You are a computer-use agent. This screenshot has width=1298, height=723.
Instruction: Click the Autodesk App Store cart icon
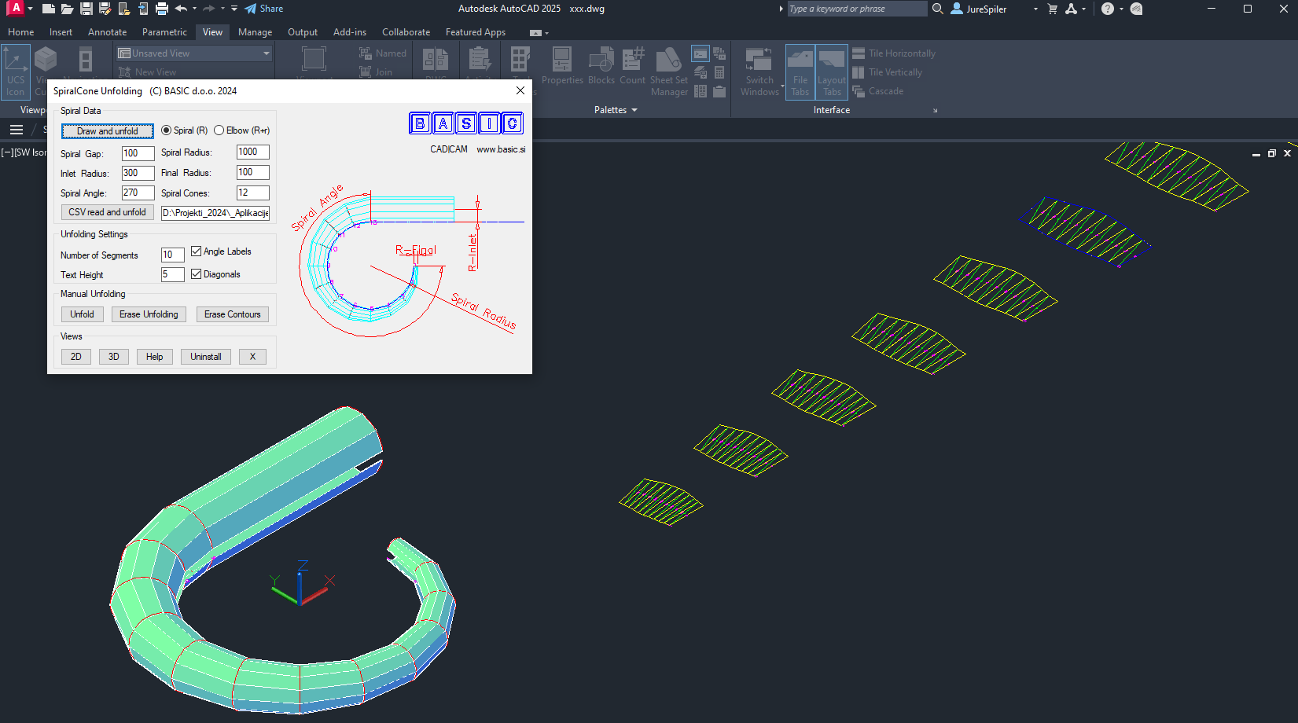point(1053,9)
